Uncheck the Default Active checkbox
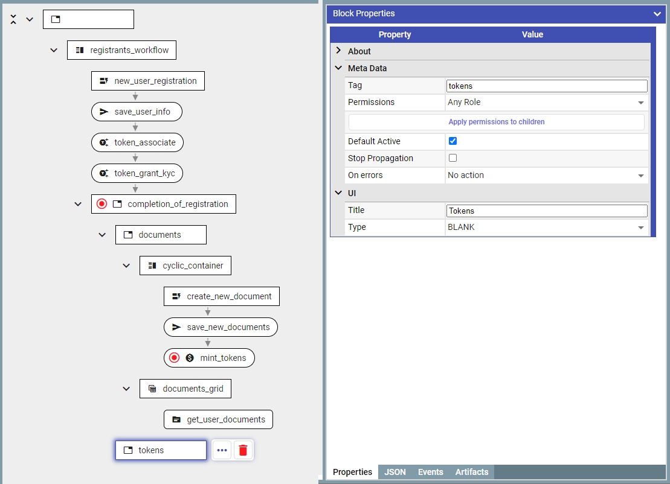This screenshot has height=484, width=670. tap(453, 141)
